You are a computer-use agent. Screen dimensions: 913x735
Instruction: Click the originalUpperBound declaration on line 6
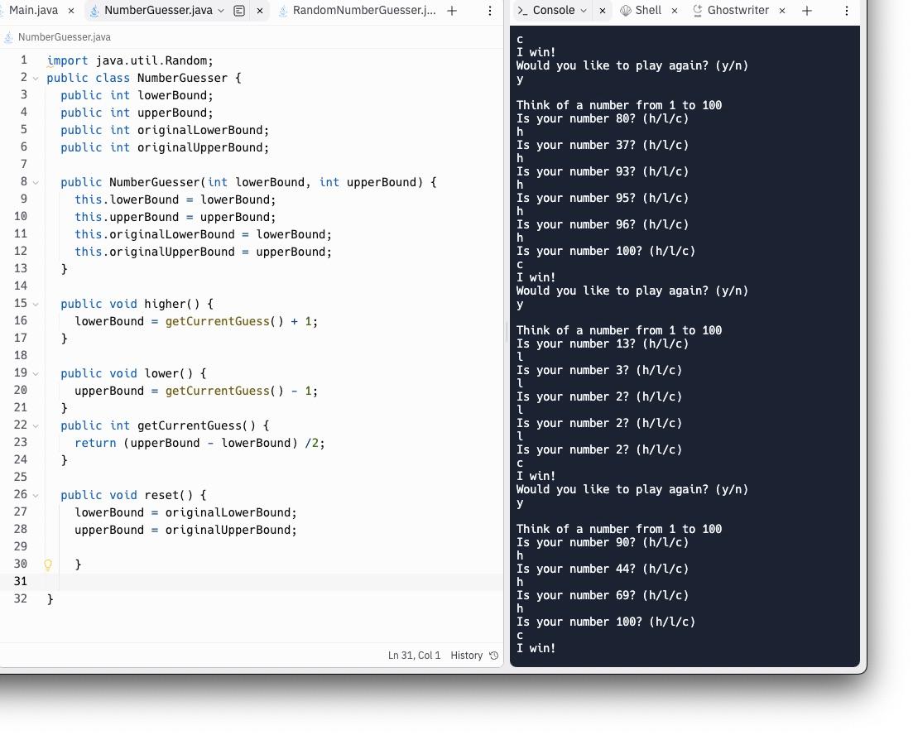coord(165,148)
